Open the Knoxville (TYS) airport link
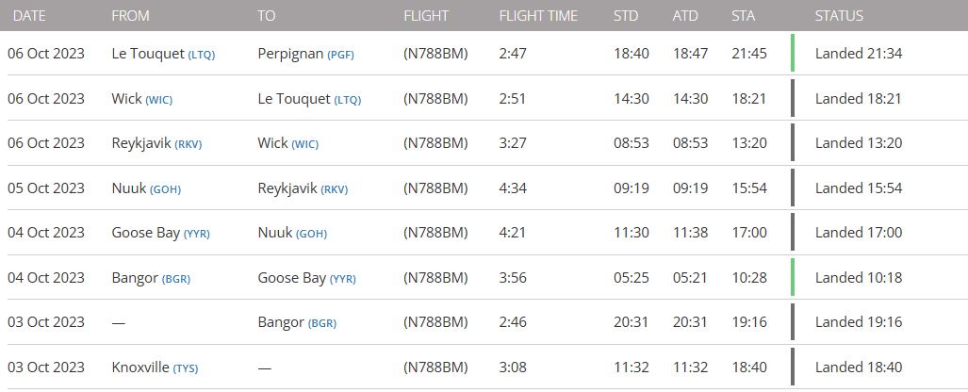Image resolution: width=968 pixels, height=392 pixels. pos(155,367)
